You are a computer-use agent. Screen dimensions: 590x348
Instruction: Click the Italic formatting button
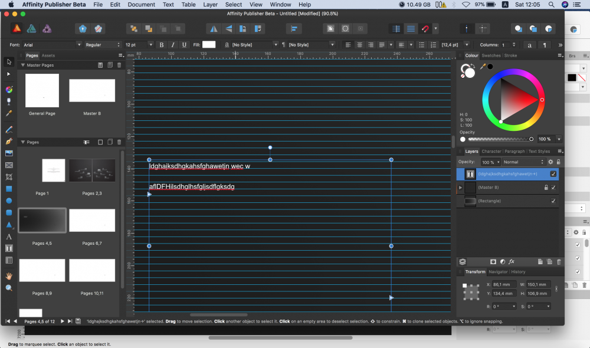click(x=173, y=45)
